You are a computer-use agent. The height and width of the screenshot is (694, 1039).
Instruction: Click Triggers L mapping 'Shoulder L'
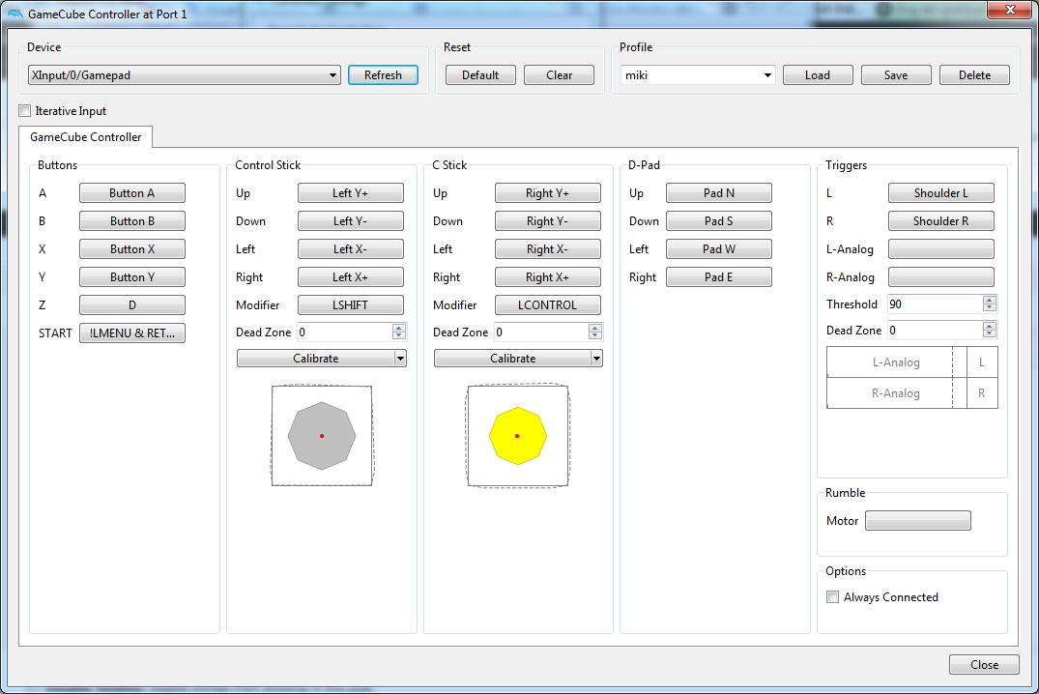click(941, 193)
